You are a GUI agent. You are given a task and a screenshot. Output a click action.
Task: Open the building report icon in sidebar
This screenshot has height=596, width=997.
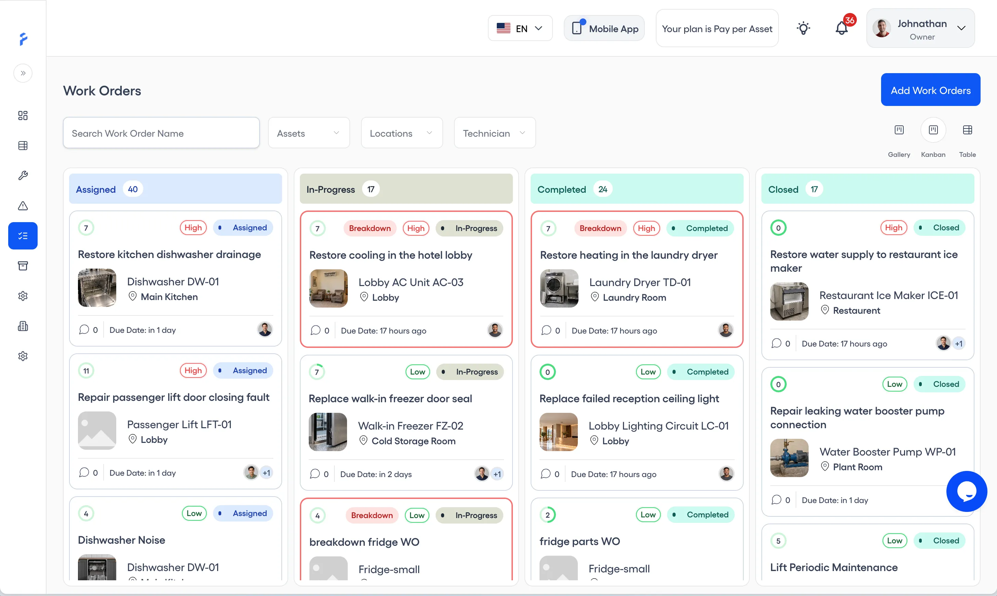click(x=23, y=326)
